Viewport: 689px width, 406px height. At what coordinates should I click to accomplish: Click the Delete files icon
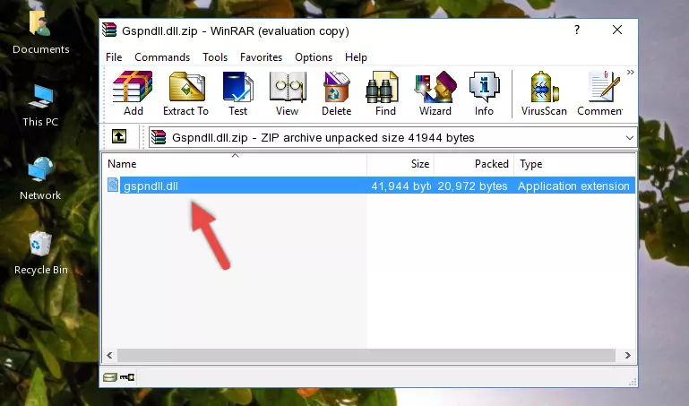(x=337, y=93)
